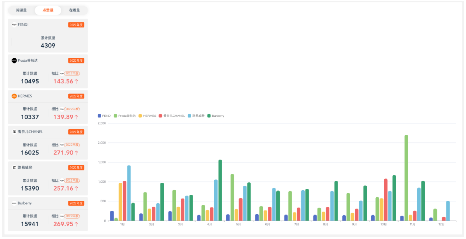The height and width of the screenshot is (239, 466).
Task: Toggle the Prada普拉达 series in the legend
Action: (125, 116)
